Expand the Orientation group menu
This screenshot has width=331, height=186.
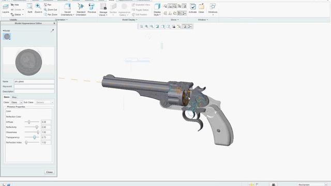click(x=61, y=20)
